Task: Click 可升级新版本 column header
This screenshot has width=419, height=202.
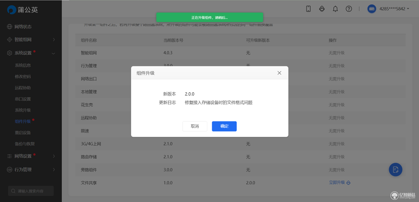Action: click(258, 40)
